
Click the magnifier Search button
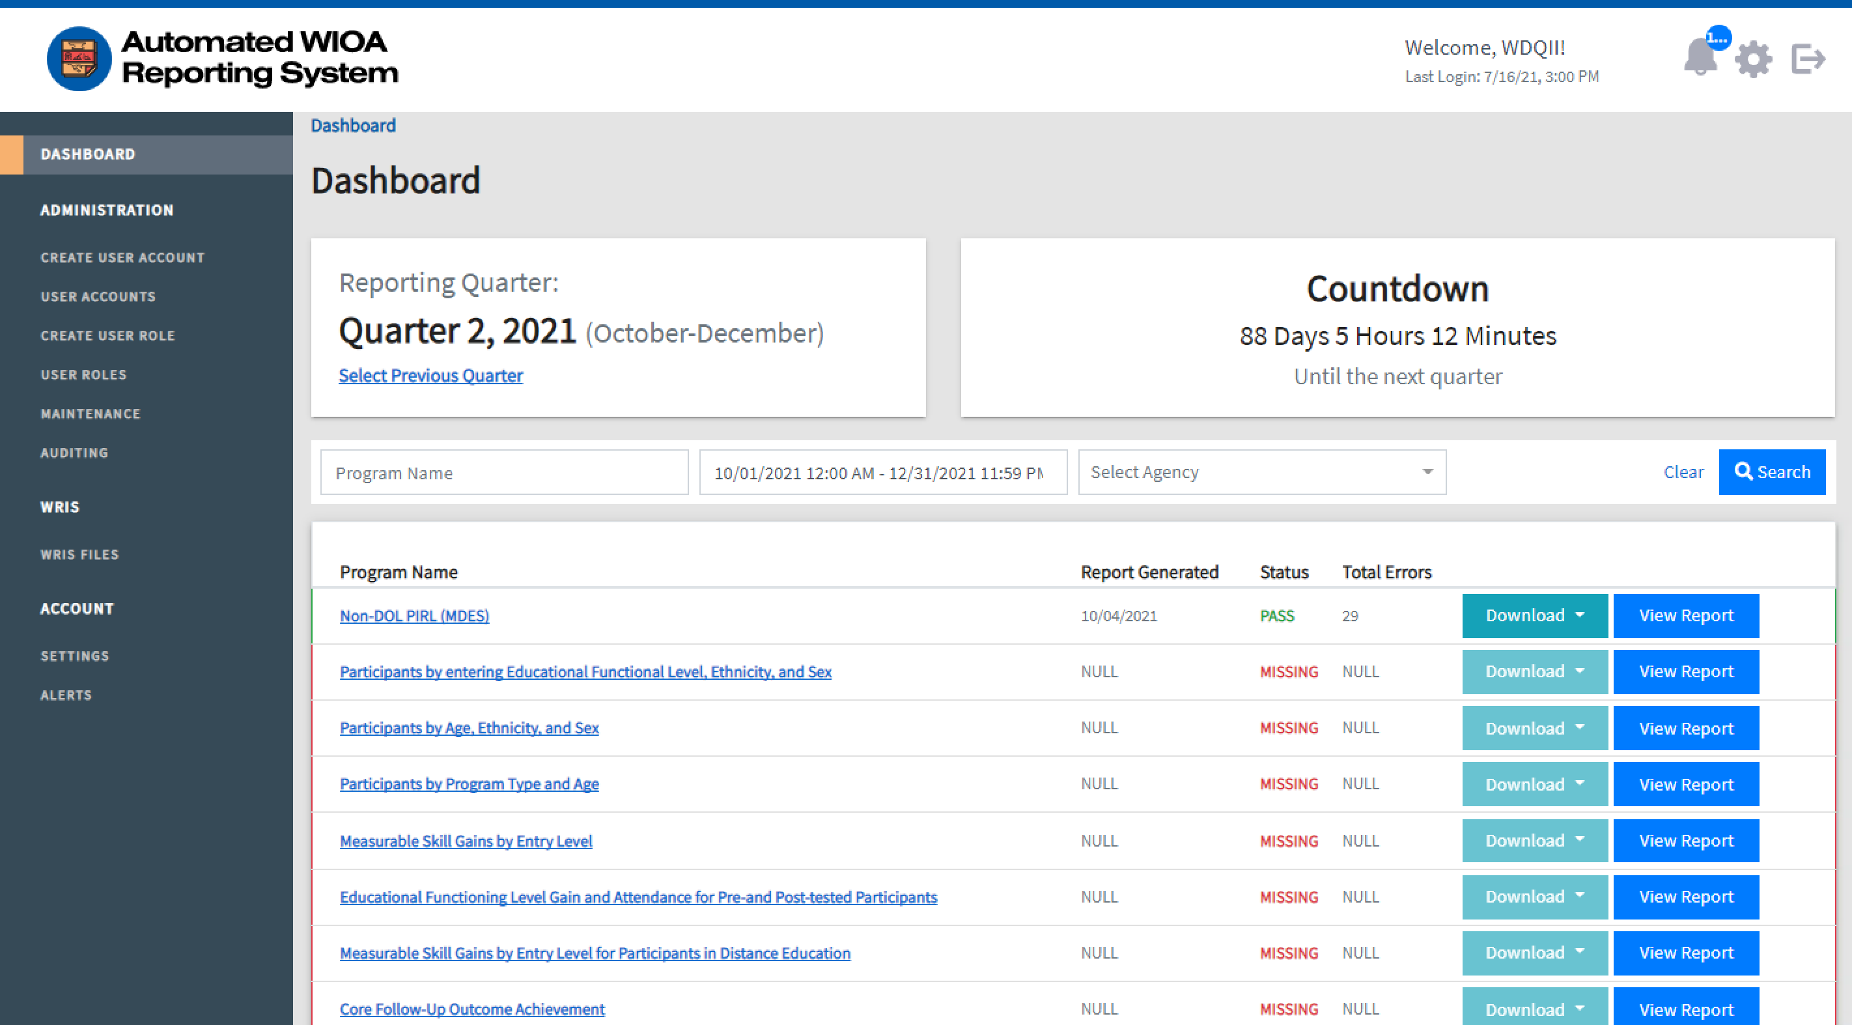click(1771, 472)
